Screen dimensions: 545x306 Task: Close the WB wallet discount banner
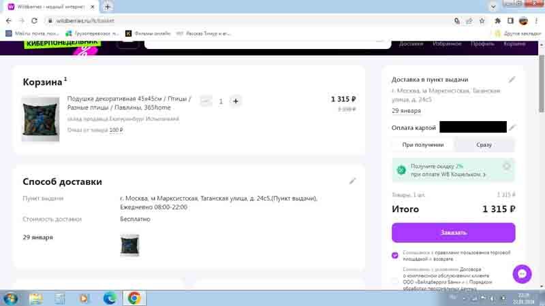(x=507, y=167)
